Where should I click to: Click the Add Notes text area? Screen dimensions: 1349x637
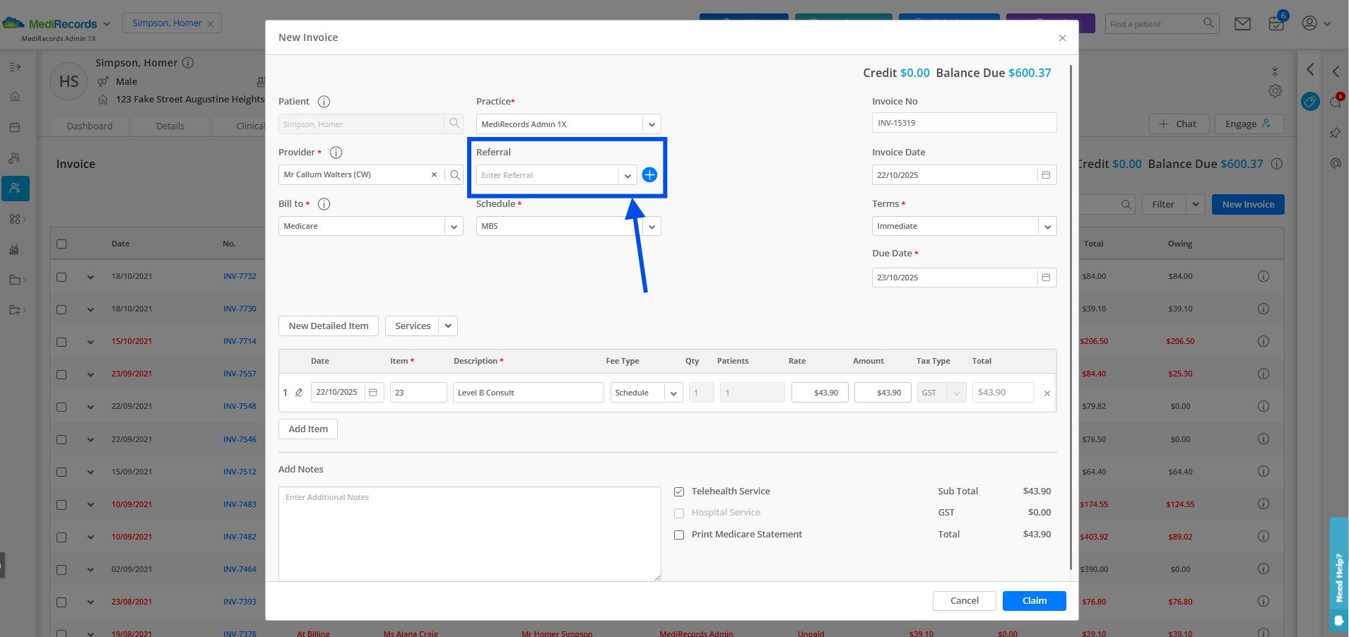pos(470,534)
